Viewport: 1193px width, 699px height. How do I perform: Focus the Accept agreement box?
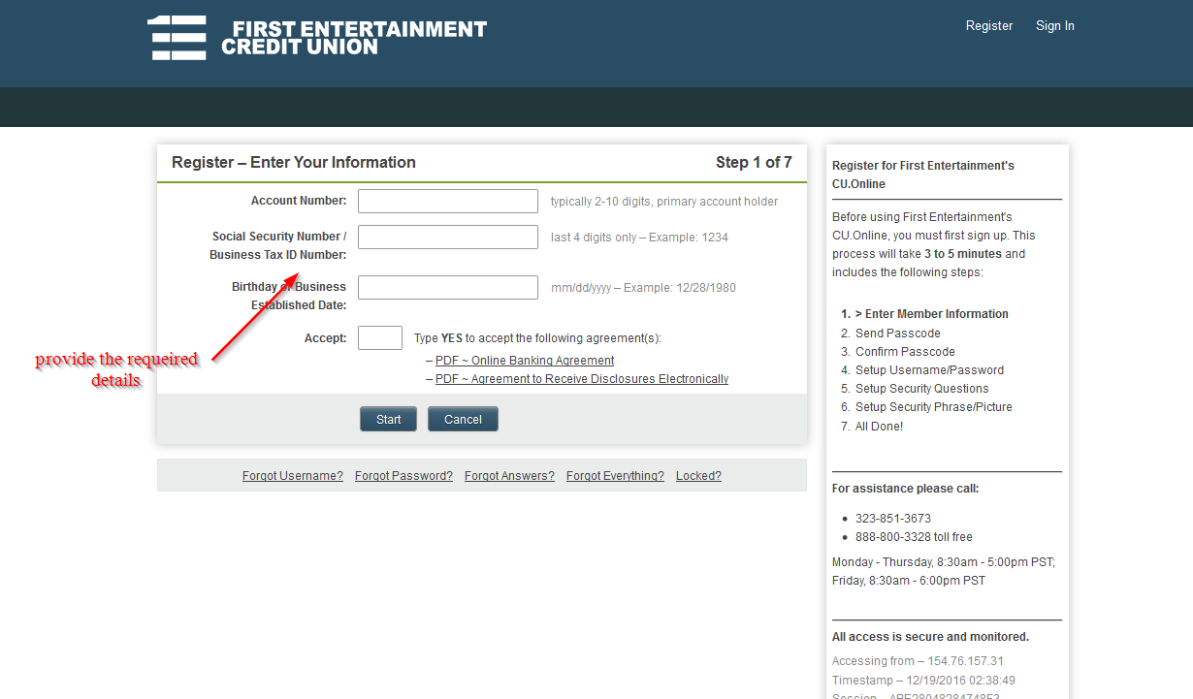point(380,337)
